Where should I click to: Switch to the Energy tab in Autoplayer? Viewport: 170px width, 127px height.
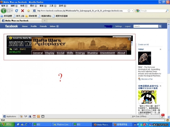80,53
